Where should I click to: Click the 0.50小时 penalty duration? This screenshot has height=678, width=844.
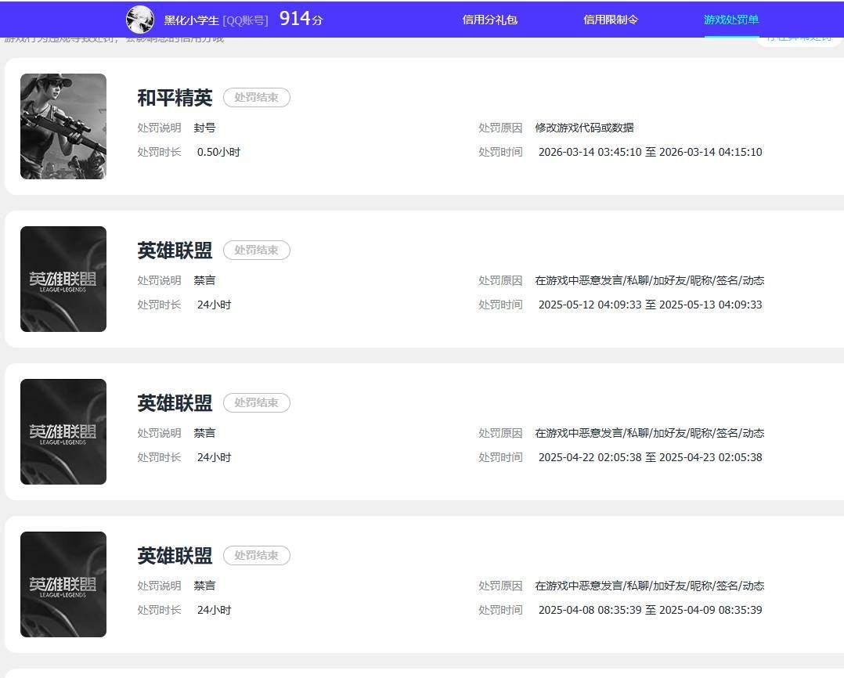point(218,153)
